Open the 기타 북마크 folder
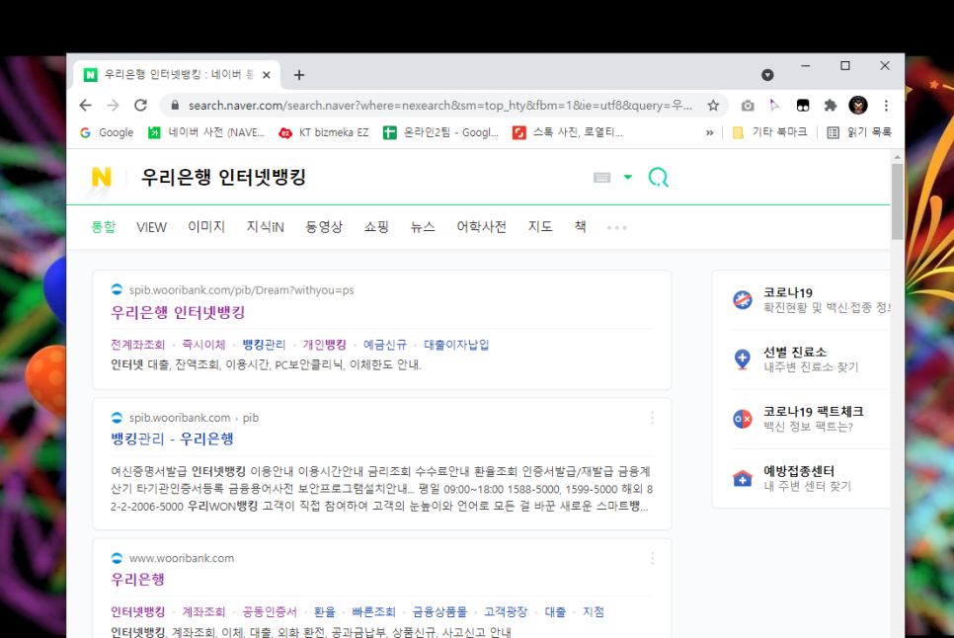This screenshot has width=954, height=638. tap(770, 132)
